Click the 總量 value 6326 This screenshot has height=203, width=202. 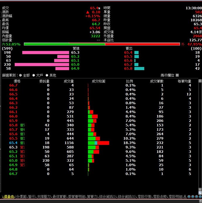[197, 16]
